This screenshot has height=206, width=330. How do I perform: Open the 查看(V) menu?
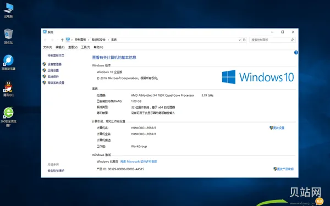tap(73, 47)
